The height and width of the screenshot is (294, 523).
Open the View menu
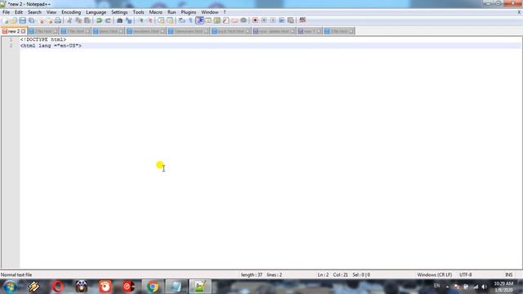coord(51,12)
